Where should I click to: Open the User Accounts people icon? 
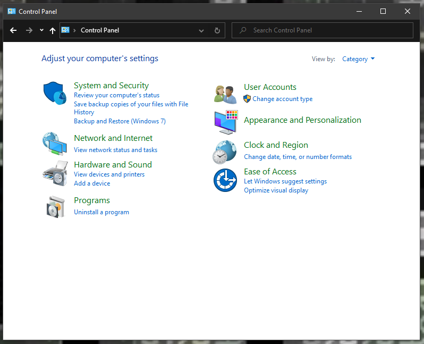point(225,95)
